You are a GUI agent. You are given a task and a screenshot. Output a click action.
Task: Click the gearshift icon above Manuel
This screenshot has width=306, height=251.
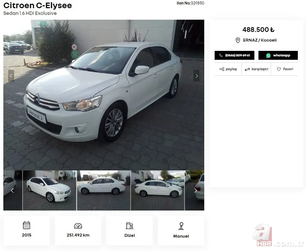coord(181,225)
